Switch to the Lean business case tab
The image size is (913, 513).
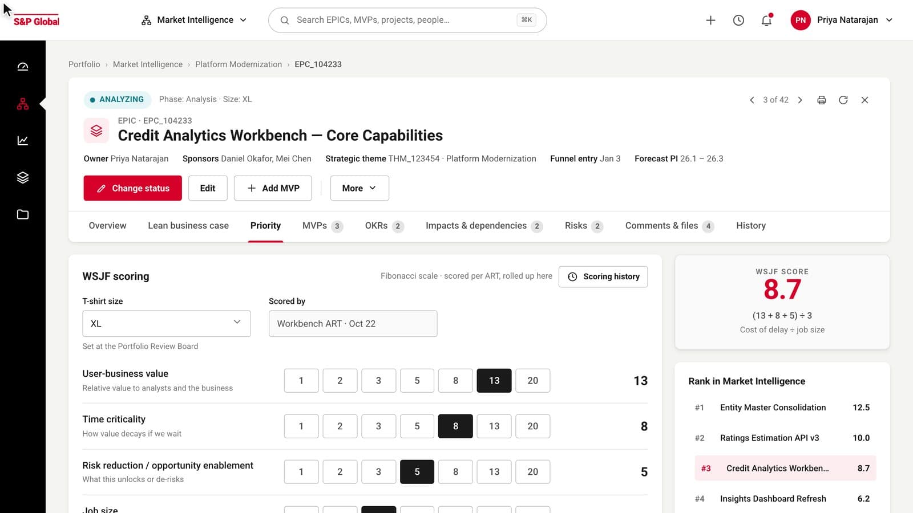(x=188, y=226)
